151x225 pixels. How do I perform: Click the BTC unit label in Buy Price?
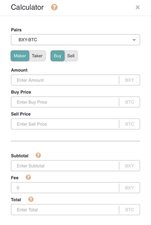[x=130, y=102]
